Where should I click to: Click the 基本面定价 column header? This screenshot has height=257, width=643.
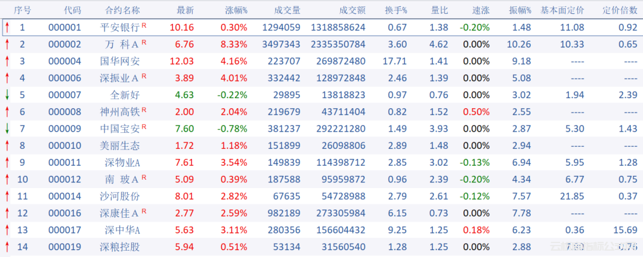click(563, 10)
